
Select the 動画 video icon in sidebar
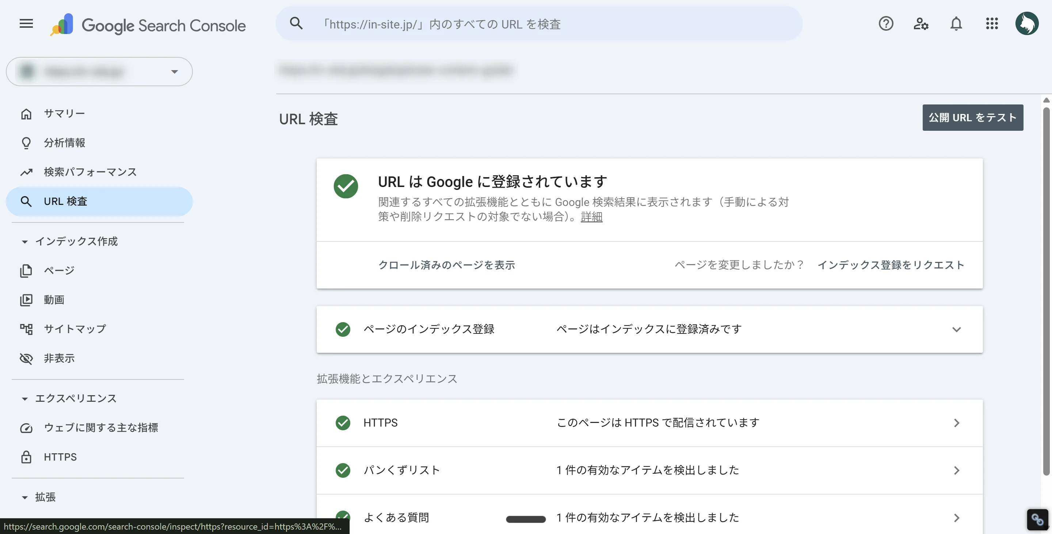pyautogui.click(x=26, y=300)
